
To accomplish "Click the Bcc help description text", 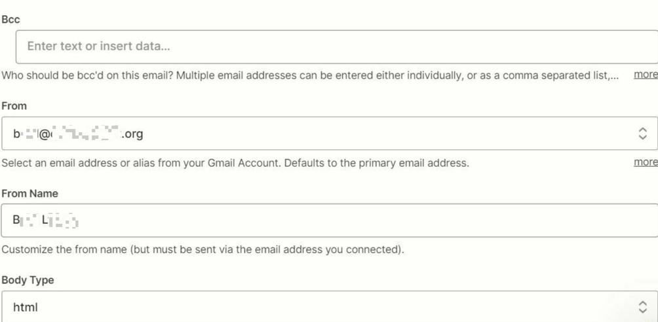I will point(308,75).
